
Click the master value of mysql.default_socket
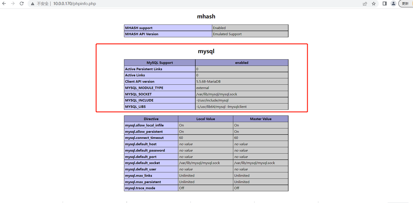(x=255, y=163)
